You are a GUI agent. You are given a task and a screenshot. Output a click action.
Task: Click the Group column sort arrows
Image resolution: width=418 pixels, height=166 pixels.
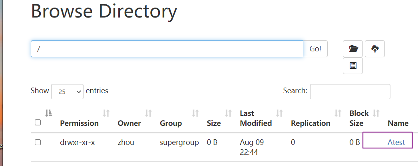(195, 113)
